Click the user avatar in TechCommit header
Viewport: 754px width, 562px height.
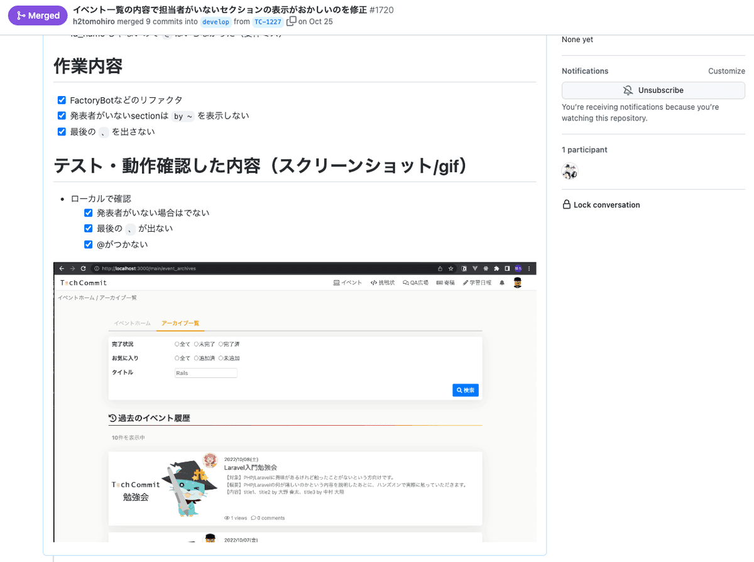(518, 283)
